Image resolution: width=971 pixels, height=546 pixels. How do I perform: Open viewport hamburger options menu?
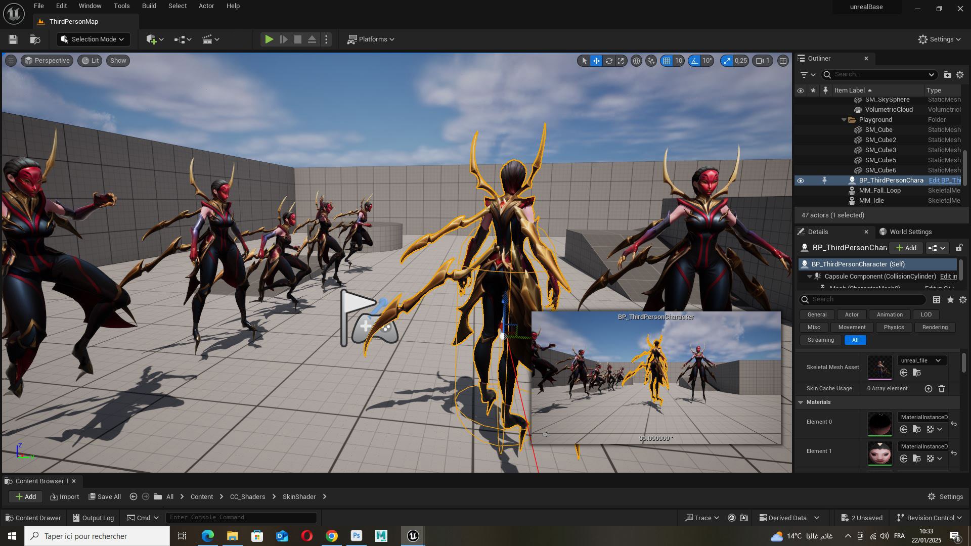11,61
